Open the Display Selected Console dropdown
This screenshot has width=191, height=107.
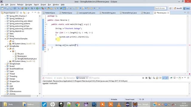point(177,78)
